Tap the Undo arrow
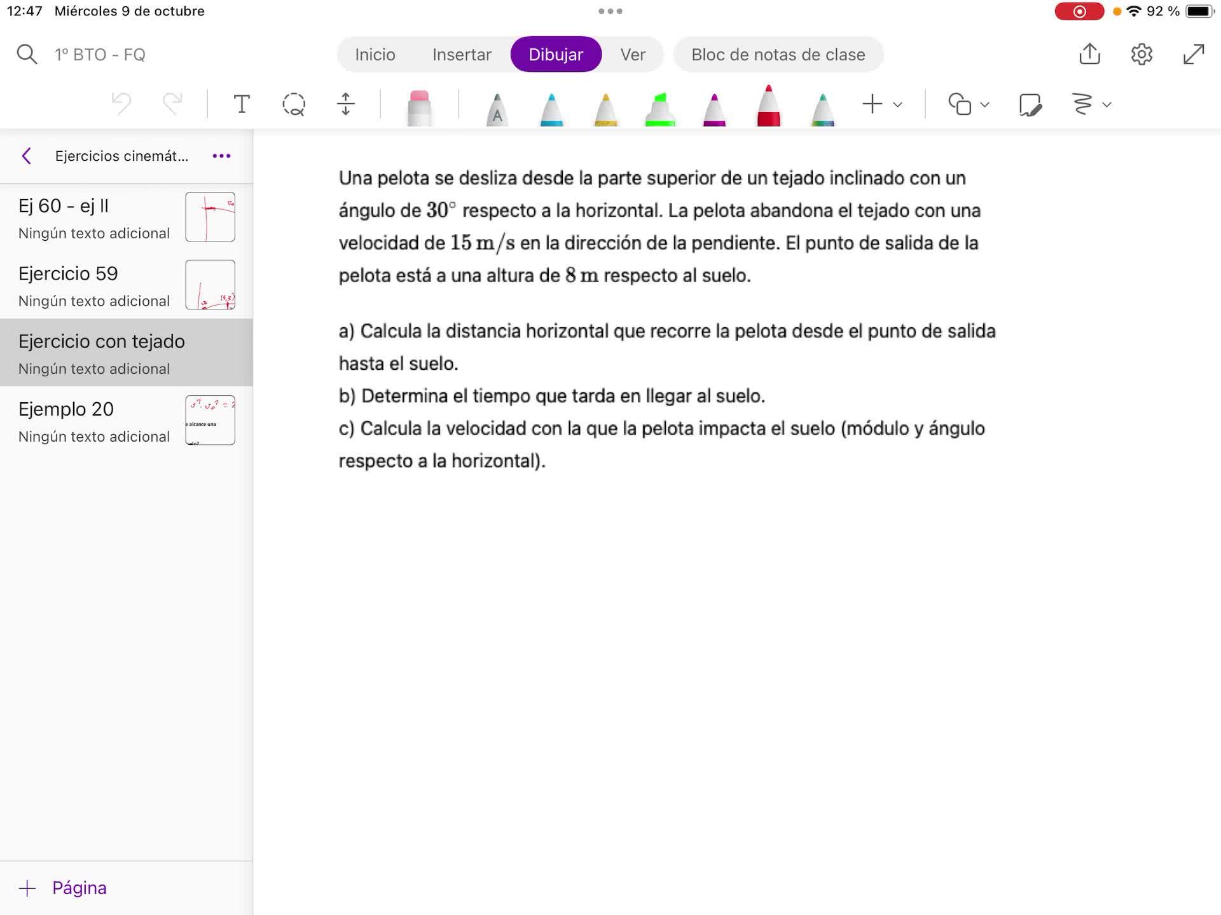 point(121,104)
